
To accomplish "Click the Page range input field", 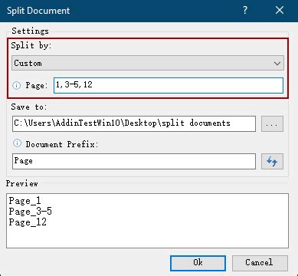I will coord(169,85).
